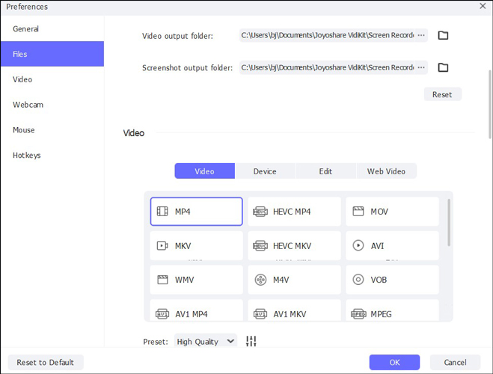This screenshot has width=493, height=374.
Task: Click the screenshot output folder path field
Action: tap(327, 67)
